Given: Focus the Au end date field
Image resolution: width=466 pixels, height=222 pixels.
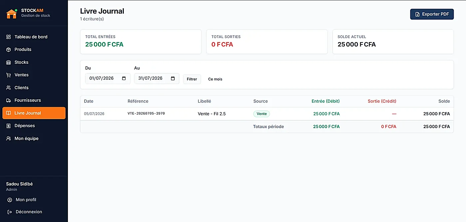Looking at the screenshot, I should [157, 78].
